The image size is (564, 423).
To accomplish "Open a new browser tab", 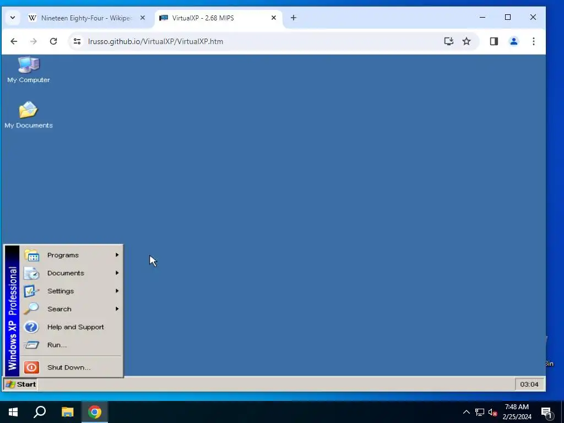I will tap(294, 18).
